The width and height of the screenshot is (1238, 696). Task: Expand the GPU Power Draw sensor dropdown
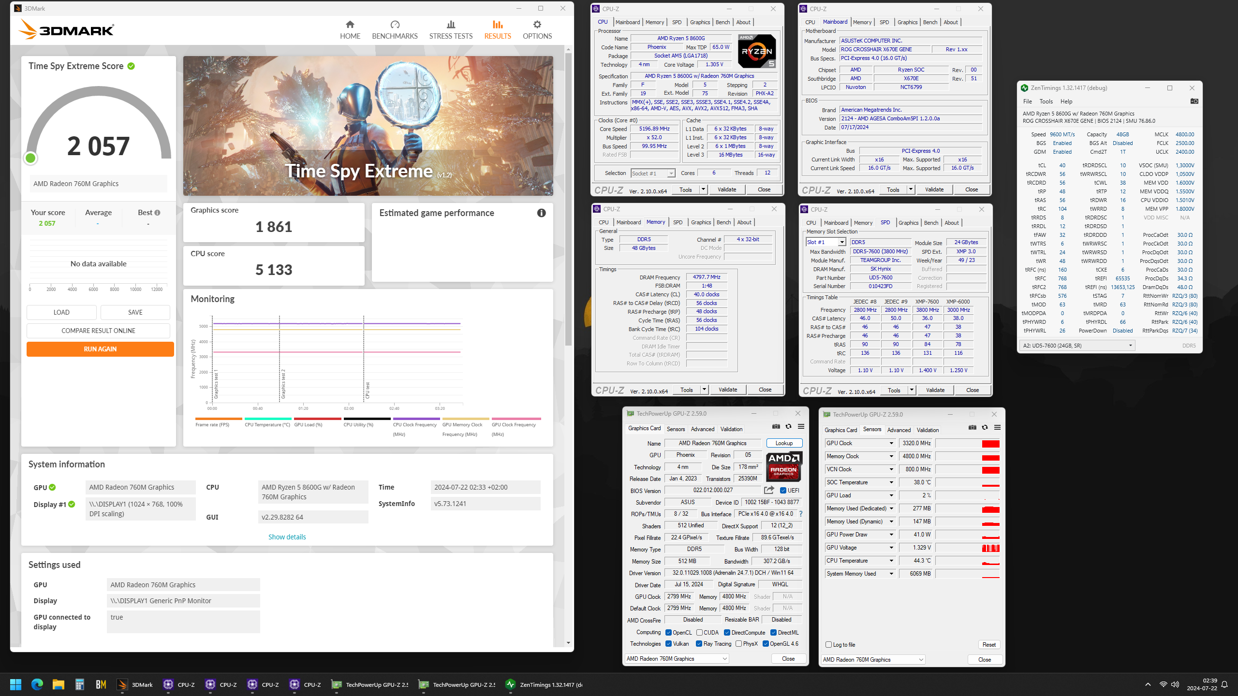point(891,535)
